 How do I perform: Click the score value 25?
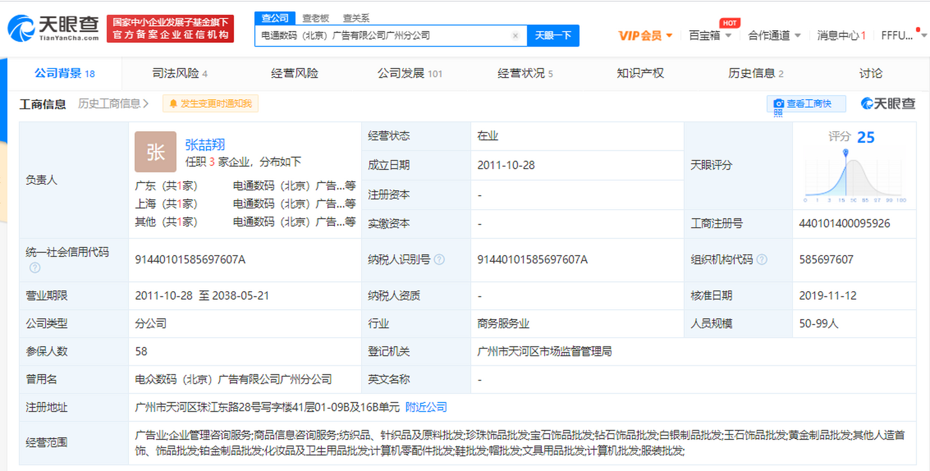tap(866, 137)
